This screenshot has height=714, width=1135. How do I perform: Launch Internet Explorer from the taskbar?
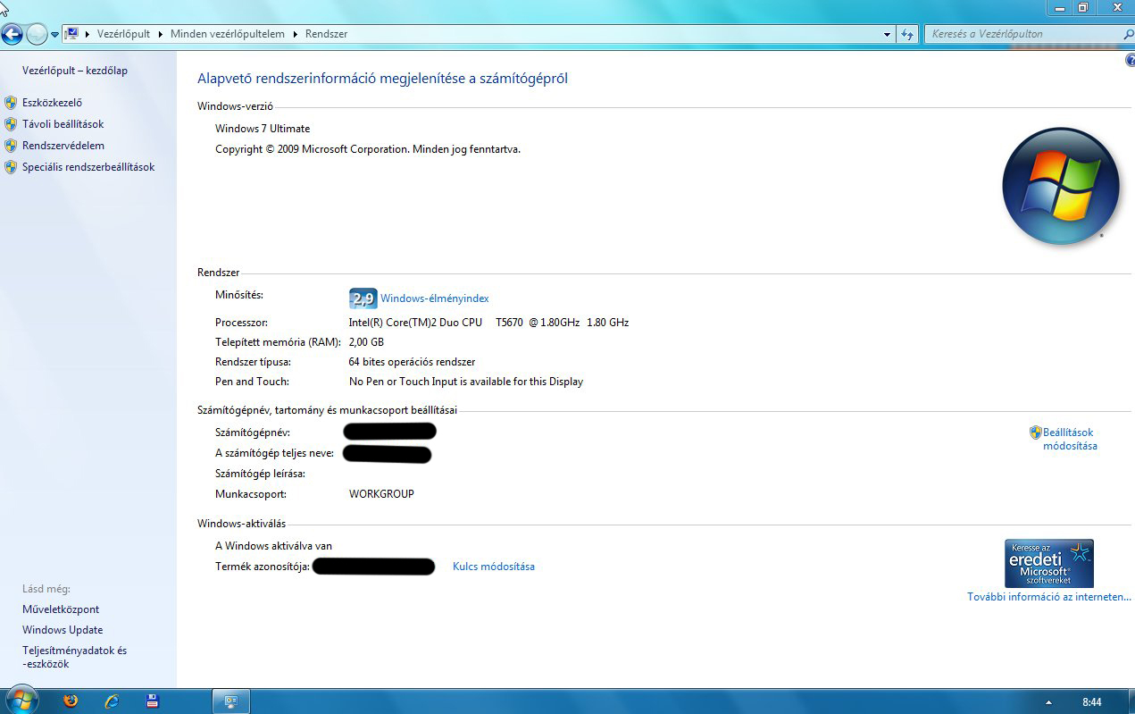click(112, 701)
